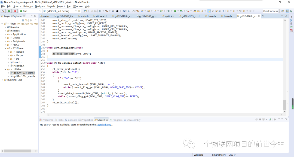Activate the Quick Access field
Viewport: 294px width, 157px height.
[x=270, y=11]
